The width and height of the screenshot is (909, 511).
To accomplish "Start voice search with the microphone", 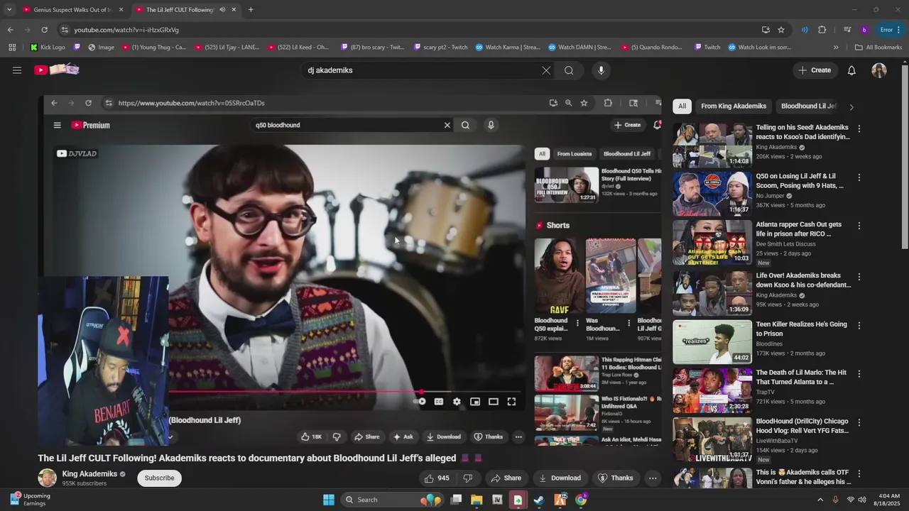I will [601, 70].
